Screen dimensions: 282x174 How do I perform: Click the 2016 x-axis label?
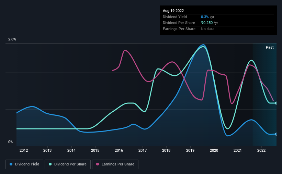tap(119, 150)
